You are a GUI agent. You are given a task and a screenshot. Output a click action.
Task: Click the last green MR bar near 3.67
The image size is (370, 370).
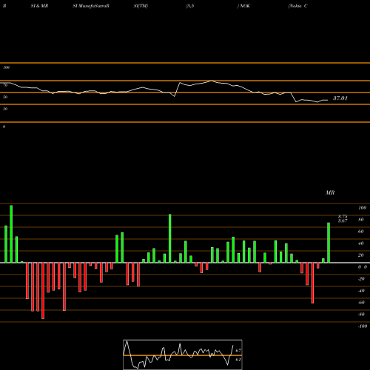[x=329, y=243]
